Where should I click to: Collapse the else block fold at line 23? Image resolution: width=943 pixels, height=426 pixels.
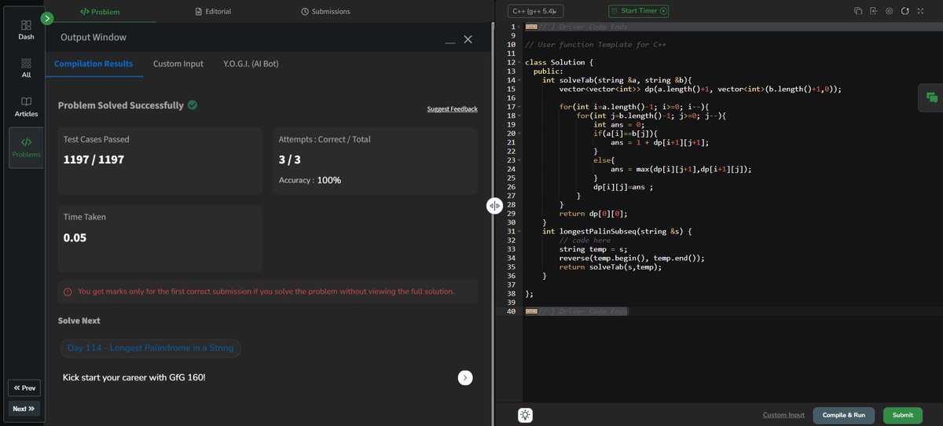(519, 160)
